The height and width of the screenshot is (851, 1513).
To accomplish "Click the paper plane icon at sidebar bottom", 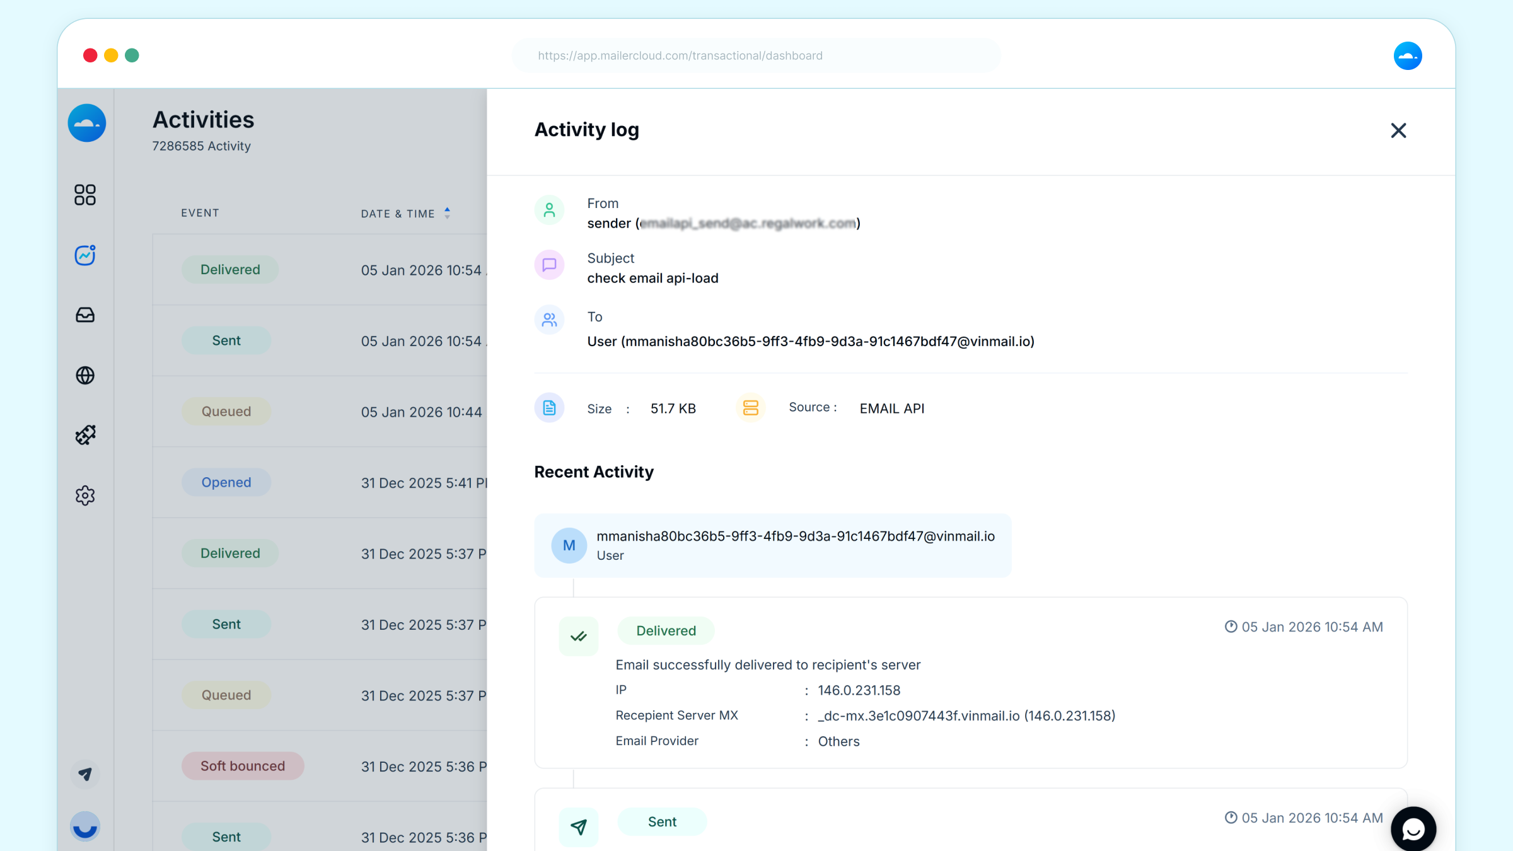I will coord(85,774).
